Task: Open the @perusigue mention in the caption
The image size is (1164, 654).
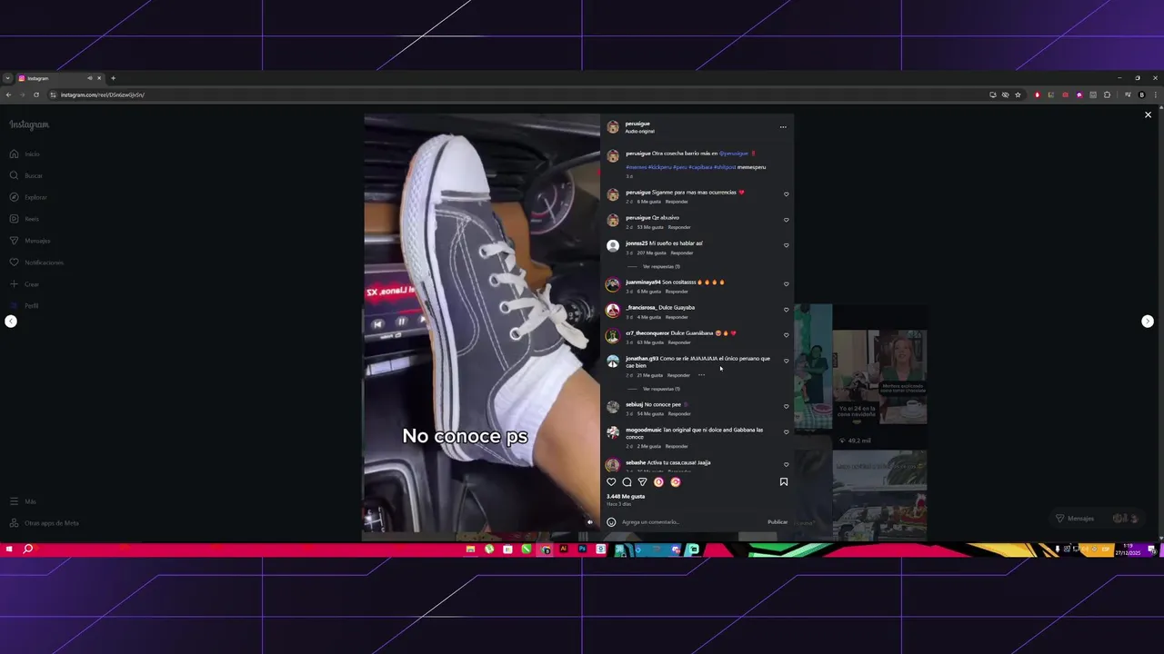Action: [x=734, y=154]
